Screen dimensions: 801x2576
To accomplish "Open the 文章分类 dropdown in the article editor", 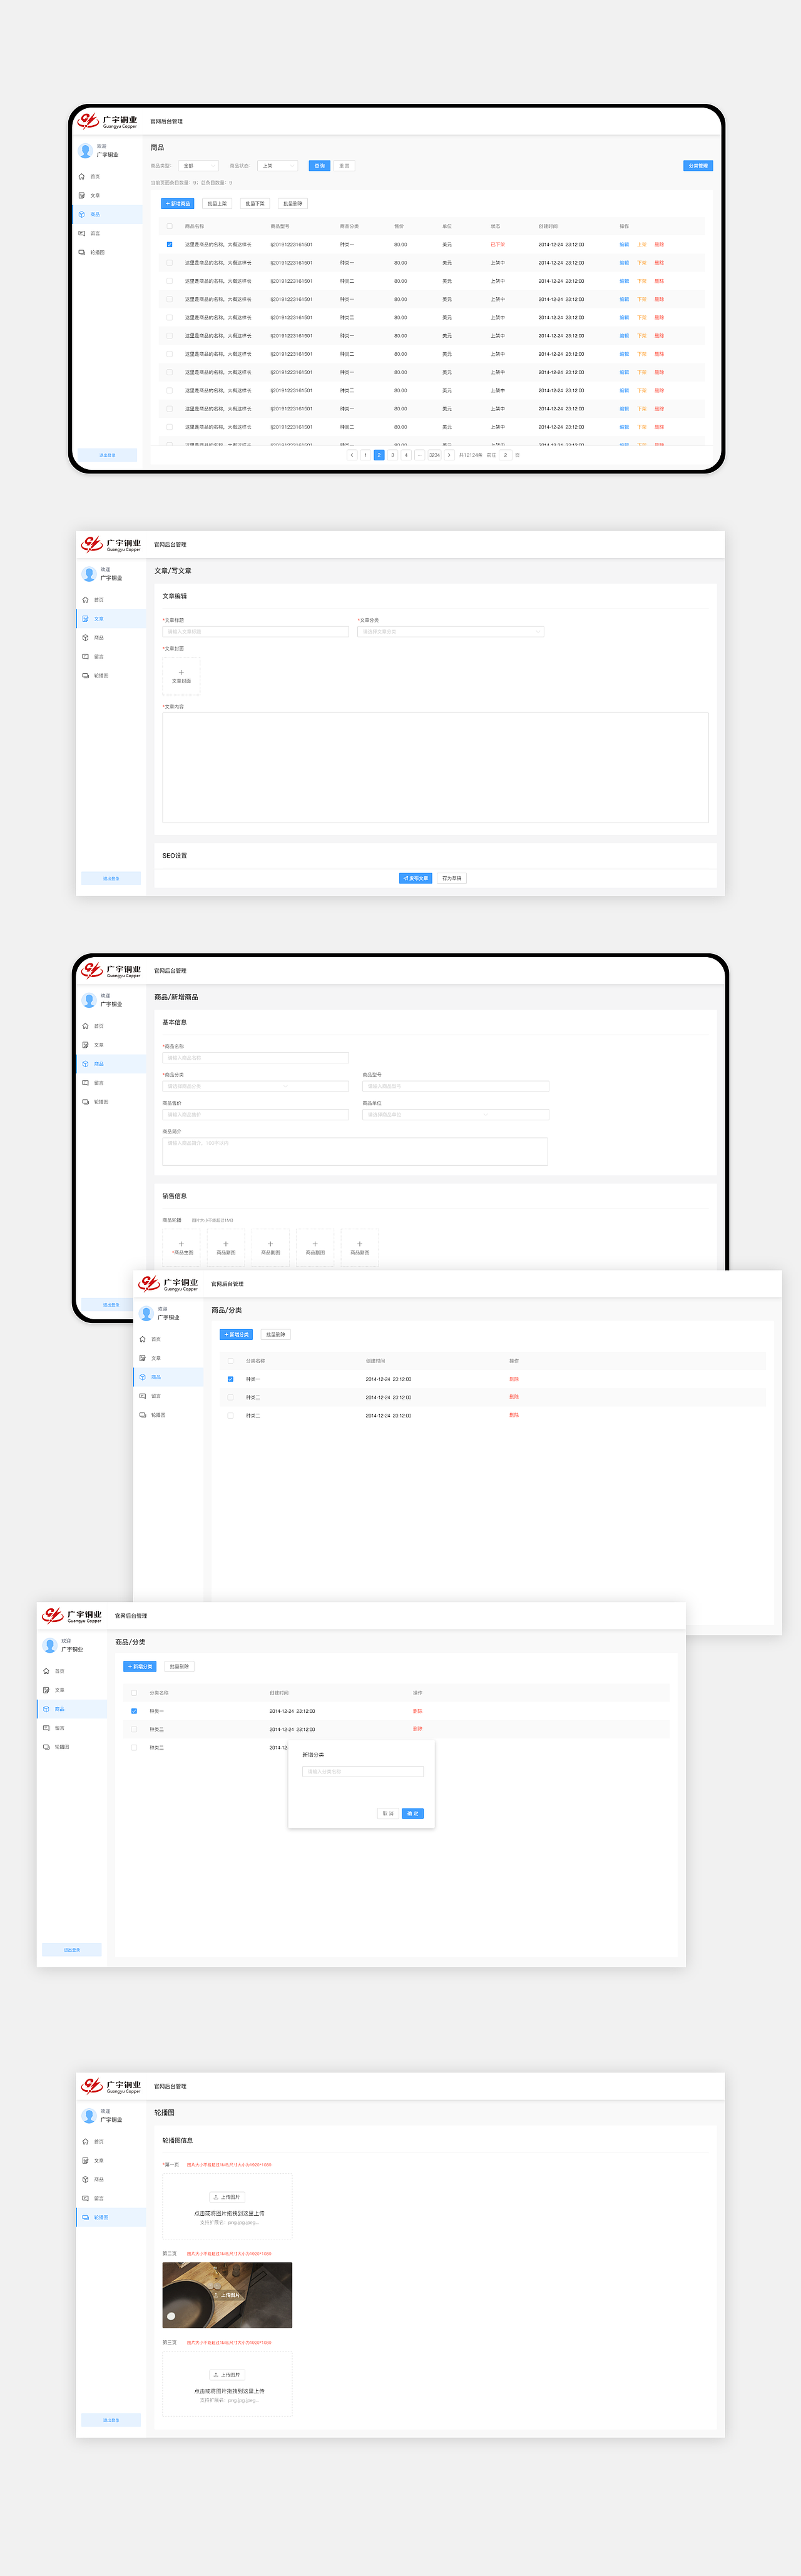I will point(451,632).
